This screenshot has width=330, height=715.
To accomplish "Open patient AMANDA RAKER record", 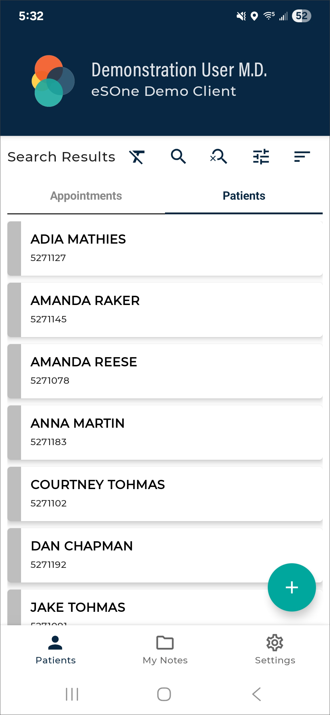I will (x=165, y=310).
